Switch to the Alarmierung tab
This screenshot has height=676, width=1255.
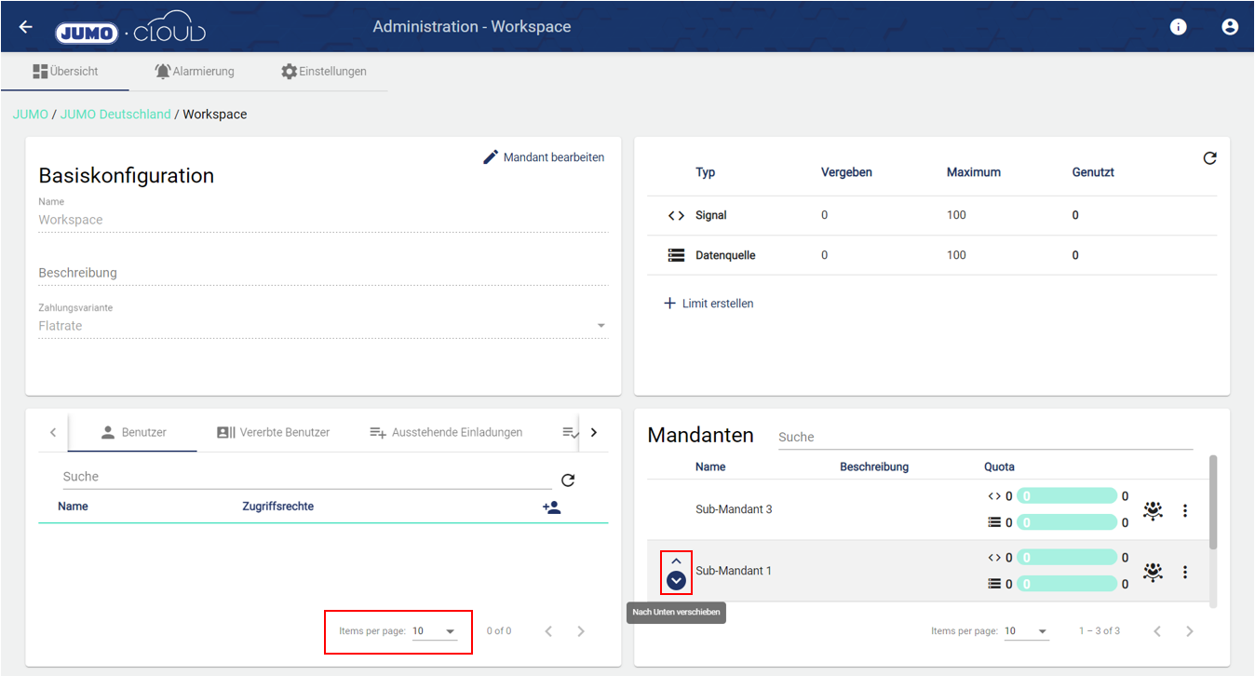[x=194, y=72]
